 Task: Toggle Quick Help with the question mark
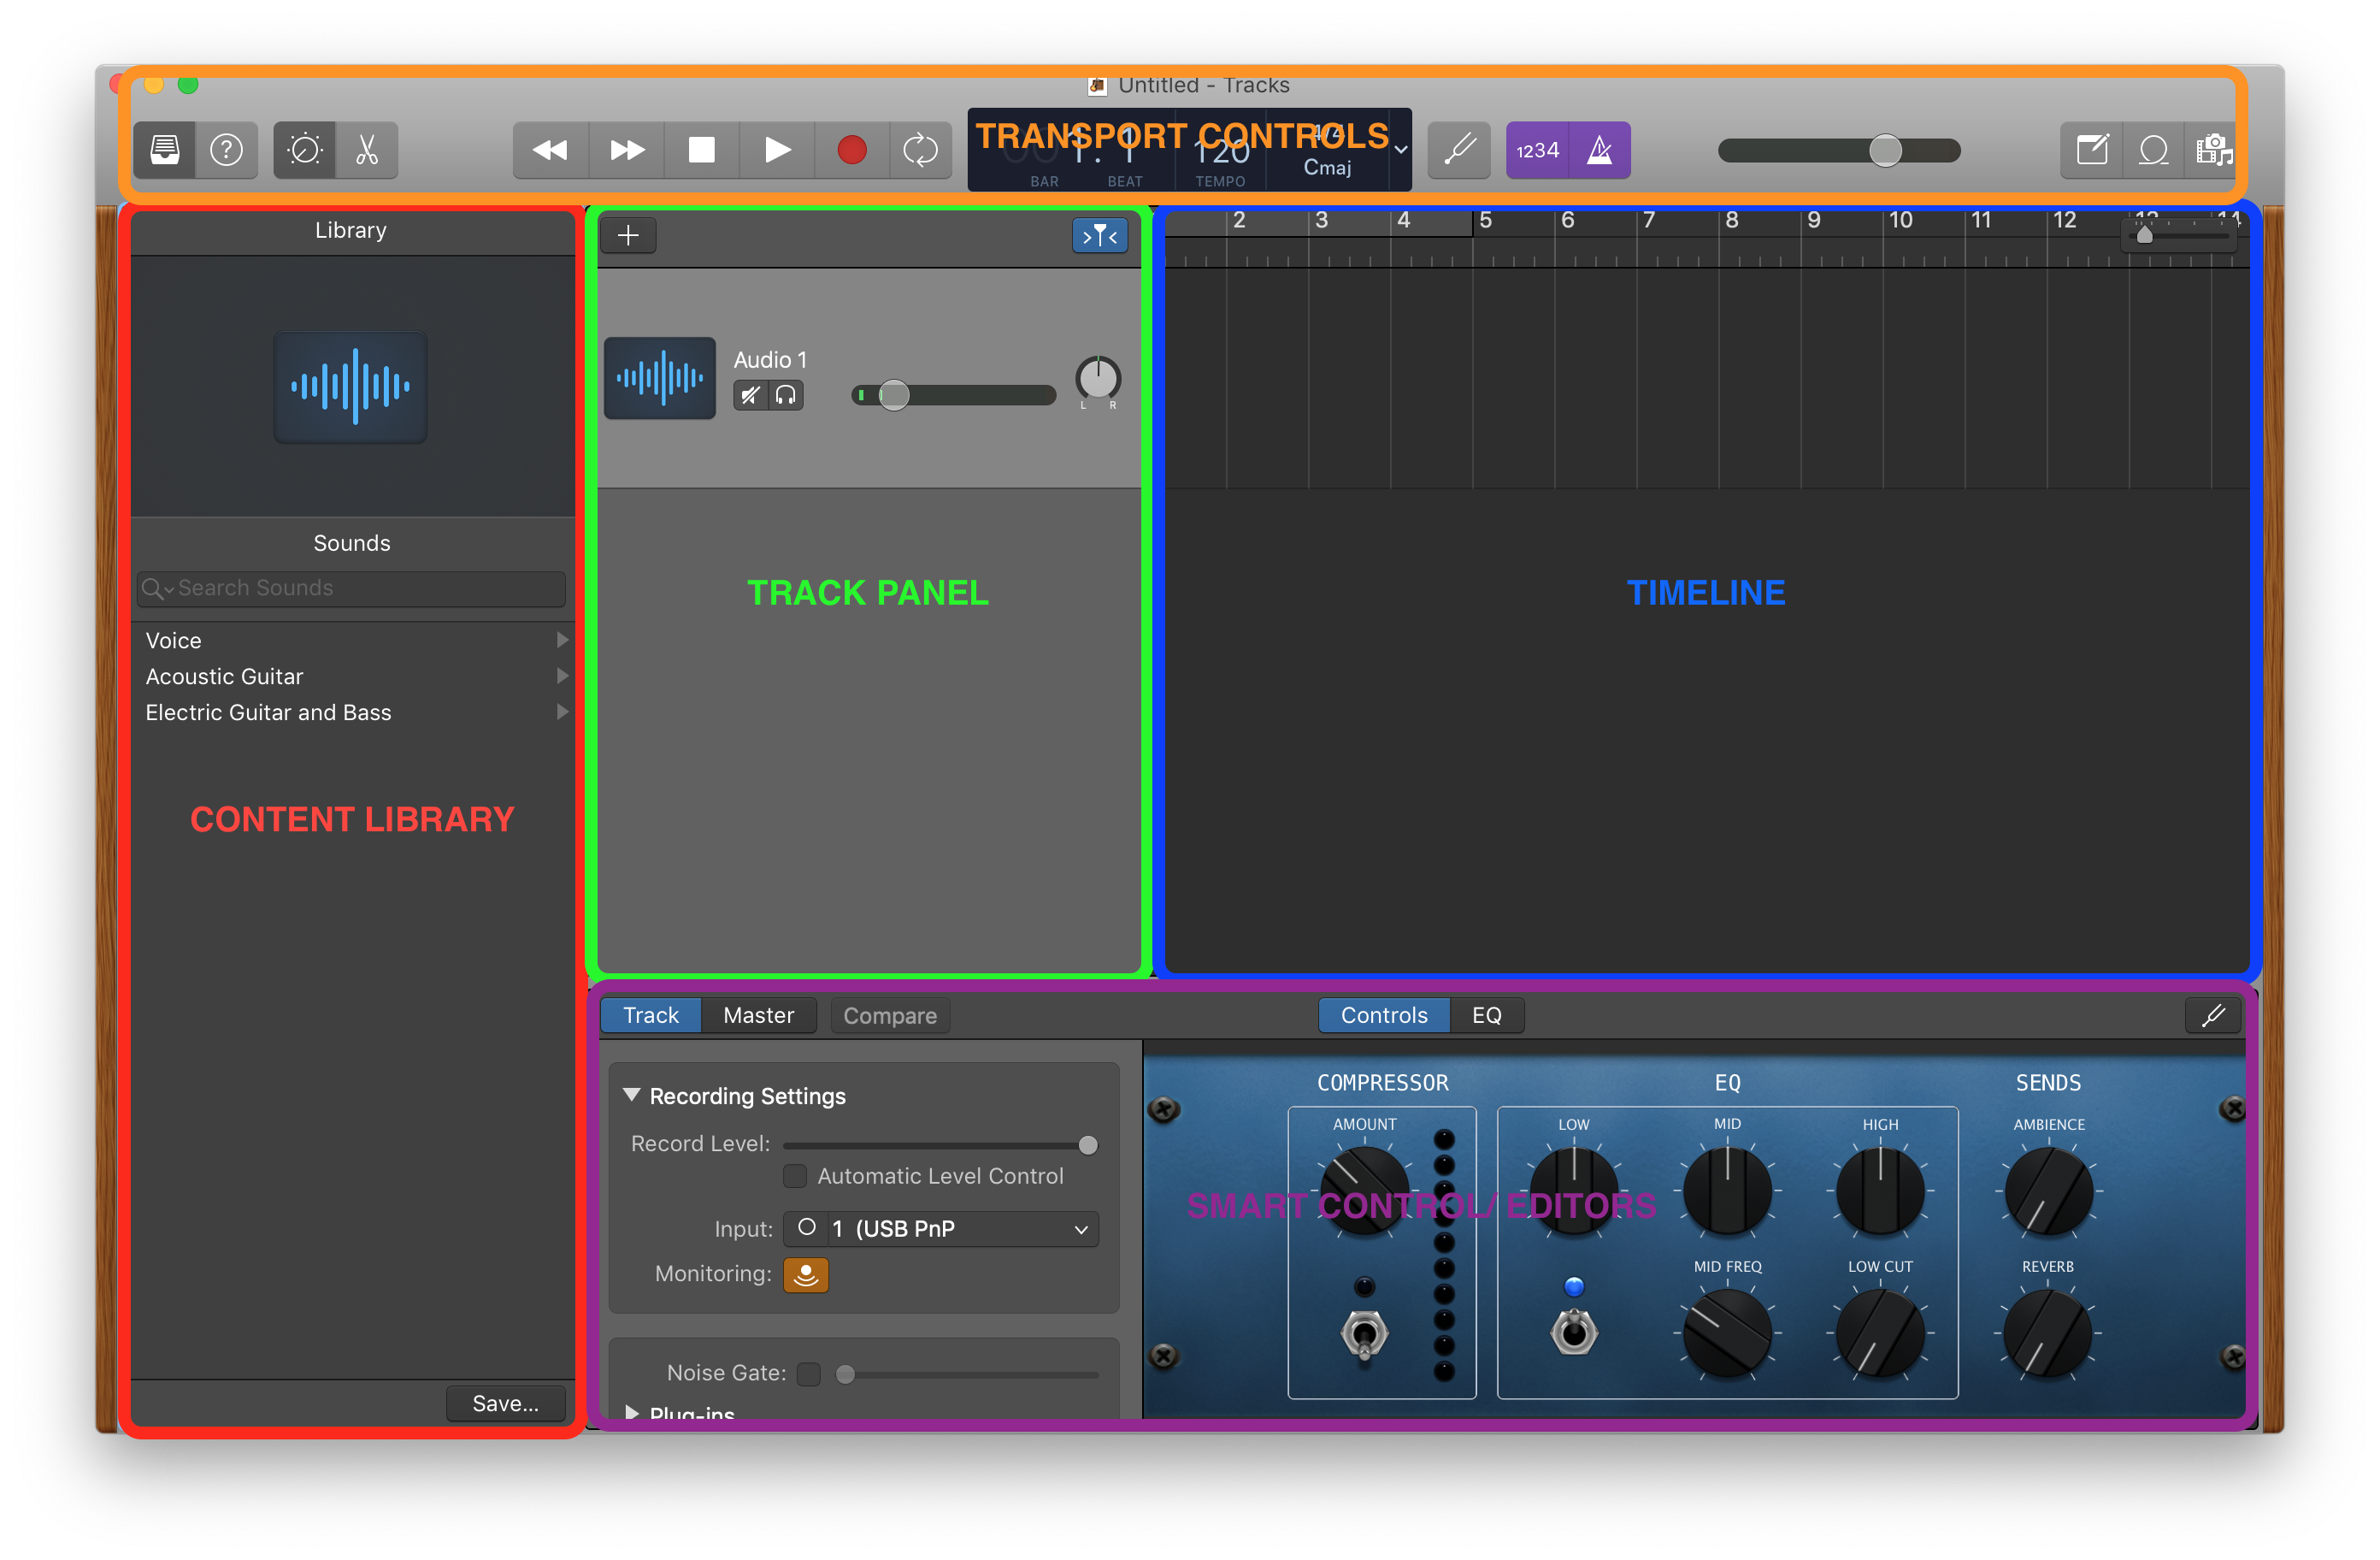pyautogui.click(x=227, y=150)
